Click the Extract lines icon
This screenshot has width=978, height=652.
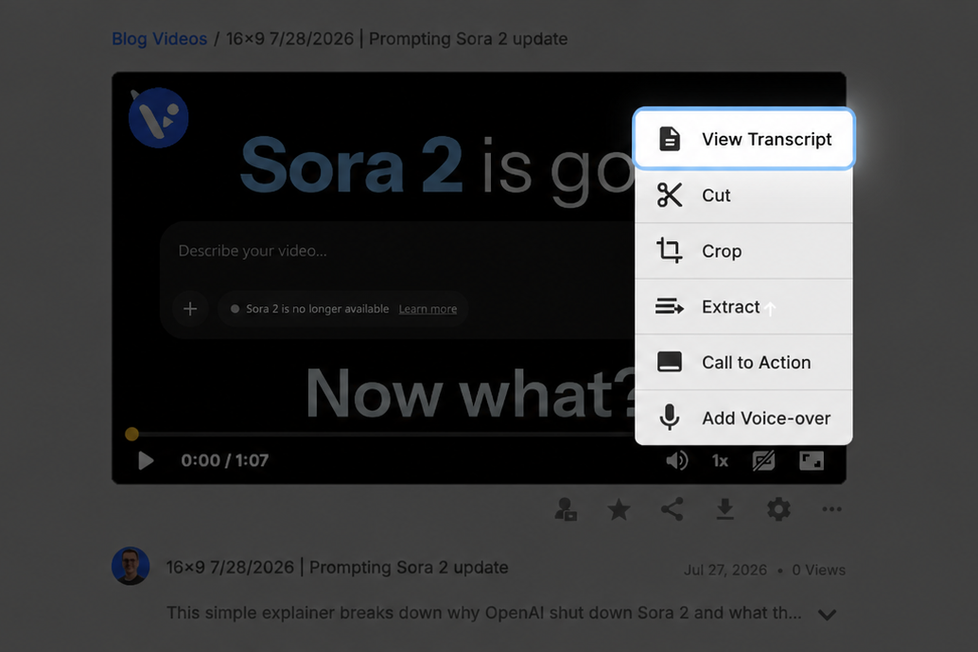(x=670, y=307)
